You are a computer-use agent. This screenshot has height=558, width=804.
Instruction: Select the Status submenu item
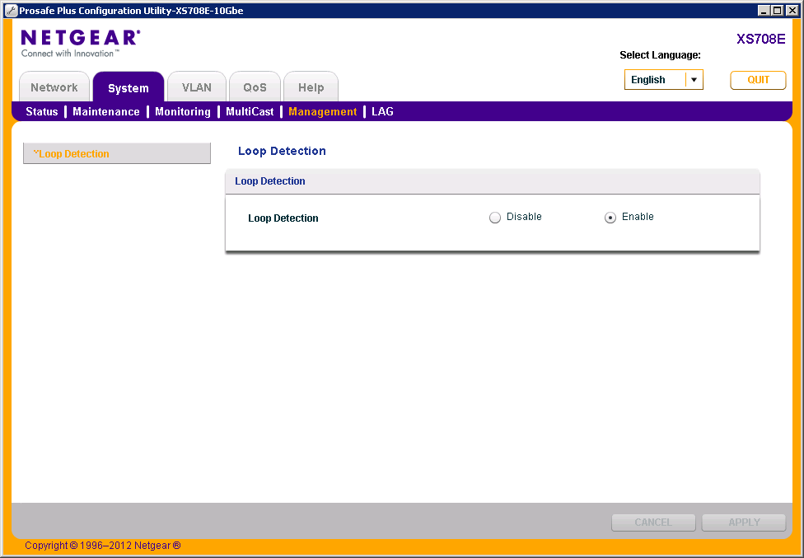[x=41, y=112]
